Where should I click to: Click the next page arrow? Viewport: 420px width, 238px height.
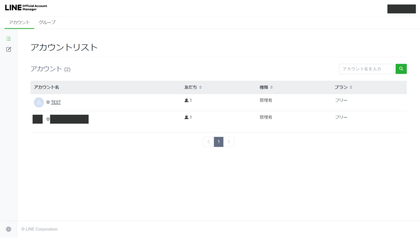pos(229,142)
